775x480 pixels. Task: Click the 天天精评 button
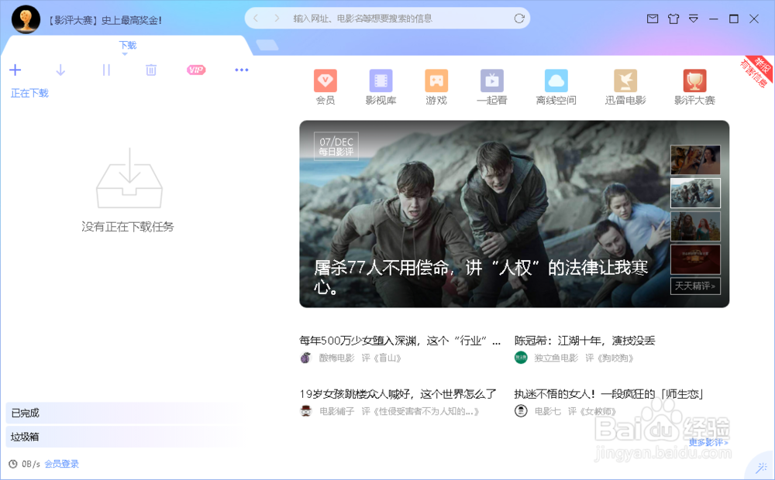(x=695, y=286)
